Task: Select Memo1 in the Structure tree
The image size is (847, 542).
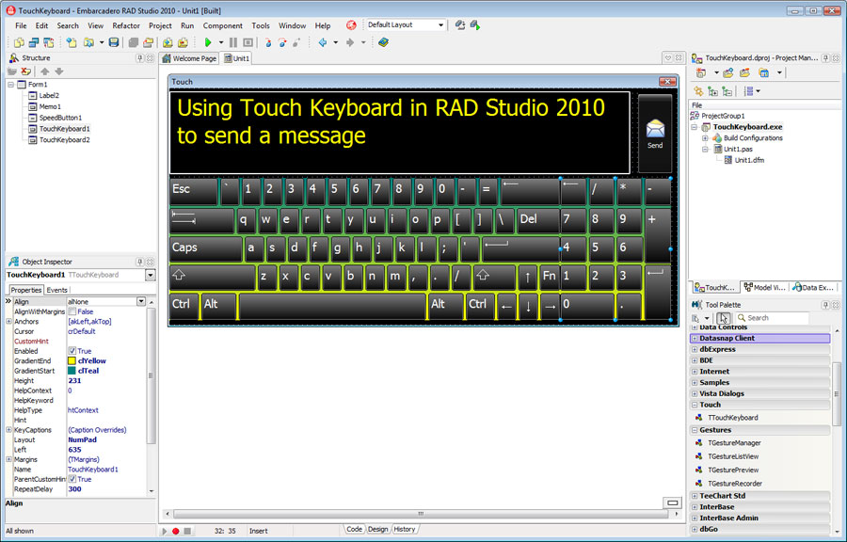Action: 50,106
